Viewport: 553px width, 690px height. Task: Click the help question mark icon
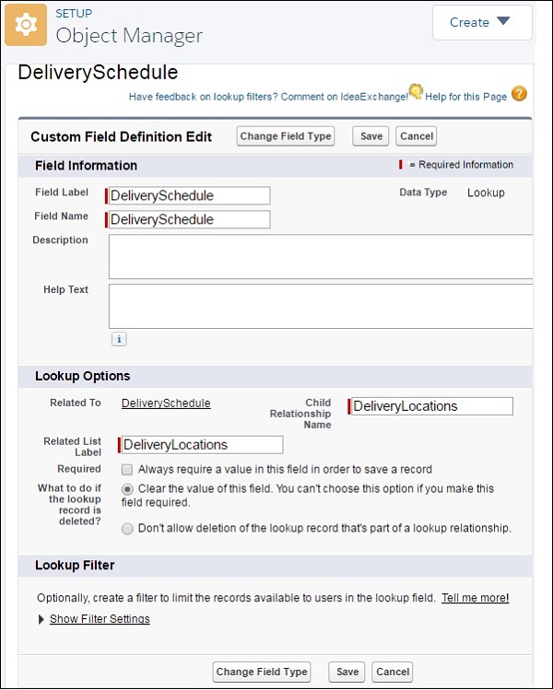[x=519, y=94]
